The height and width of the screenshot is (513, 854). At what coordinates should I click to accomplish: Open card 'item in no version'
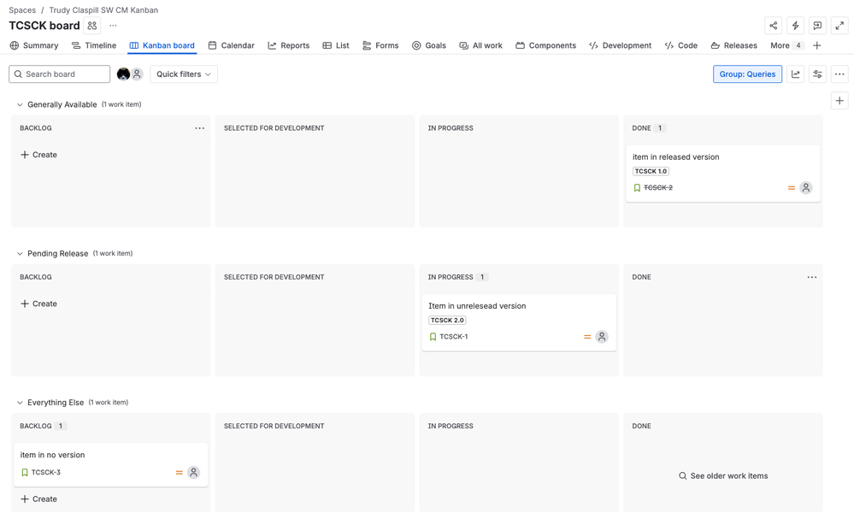tap(110, 464)
